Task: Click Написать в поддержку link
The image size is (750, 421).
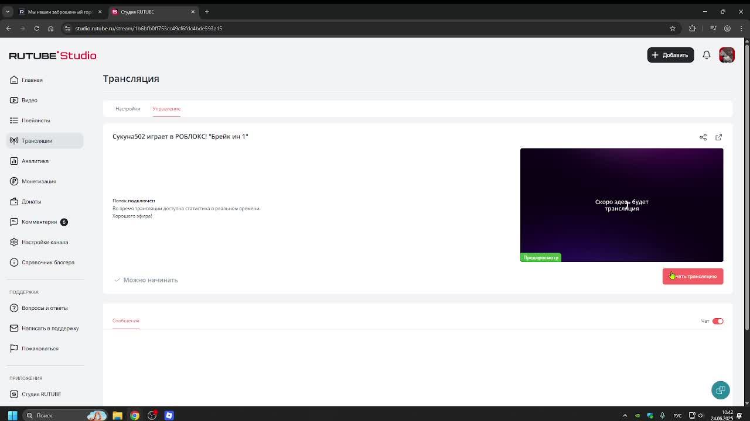Action: pyautogui.click(x=50, y=328)
